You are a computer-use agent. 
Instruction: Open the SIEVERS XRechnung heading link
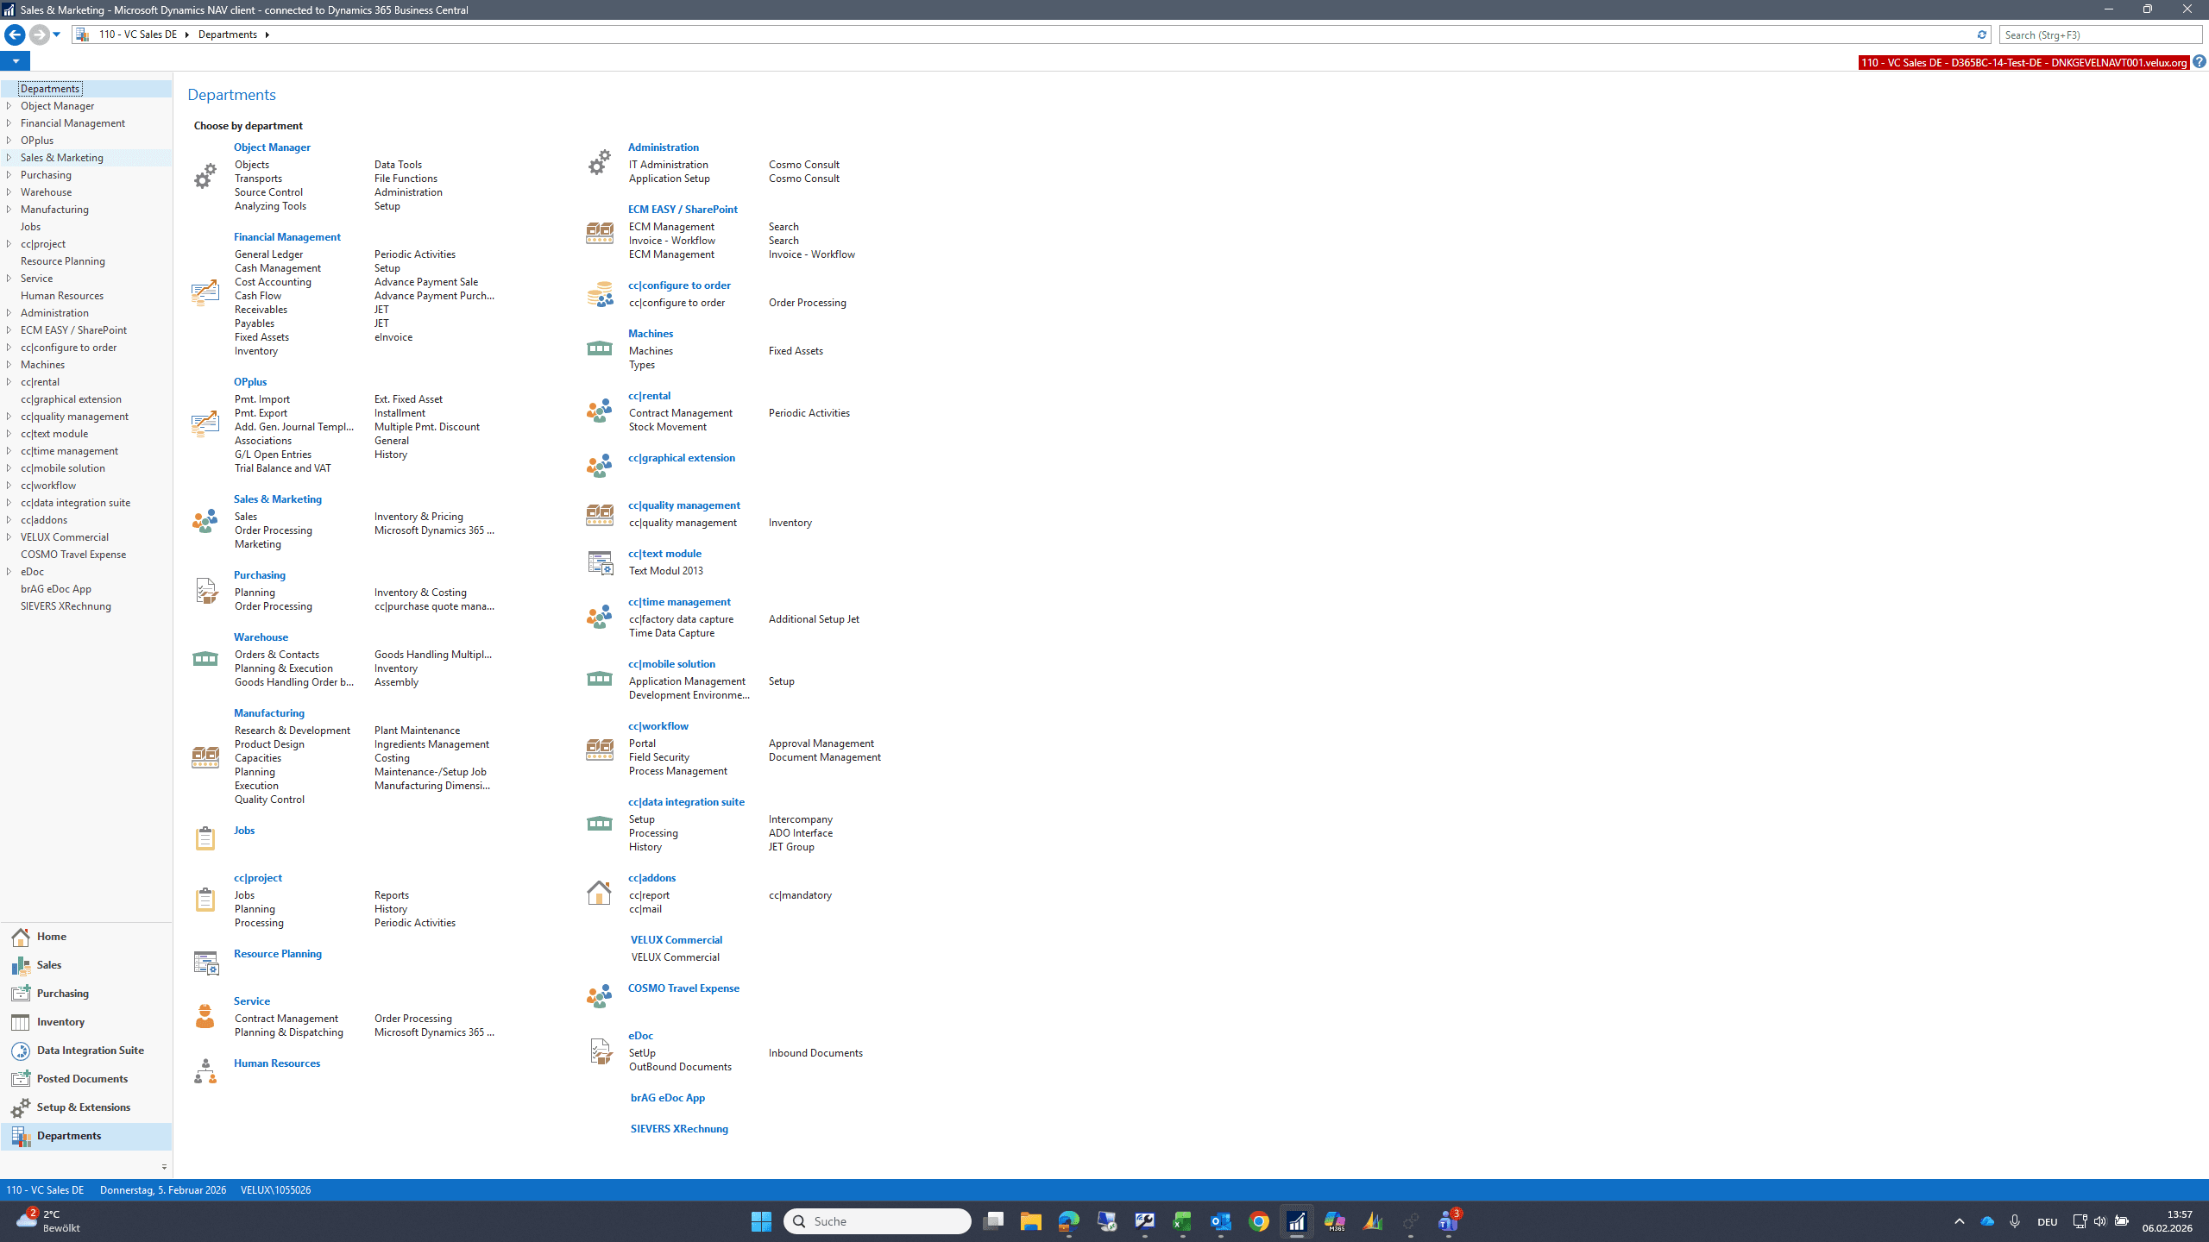(679, 1129)
